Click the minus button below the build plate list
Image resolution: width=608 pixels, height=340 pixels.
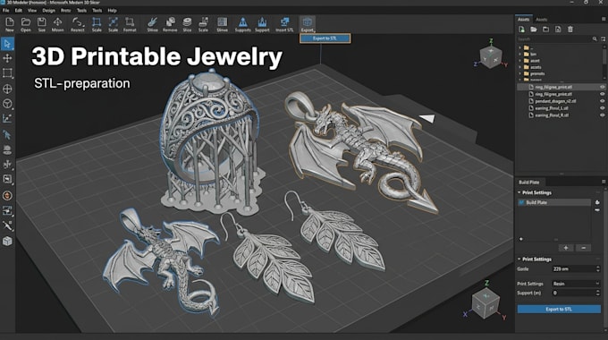tap(583, 248)
